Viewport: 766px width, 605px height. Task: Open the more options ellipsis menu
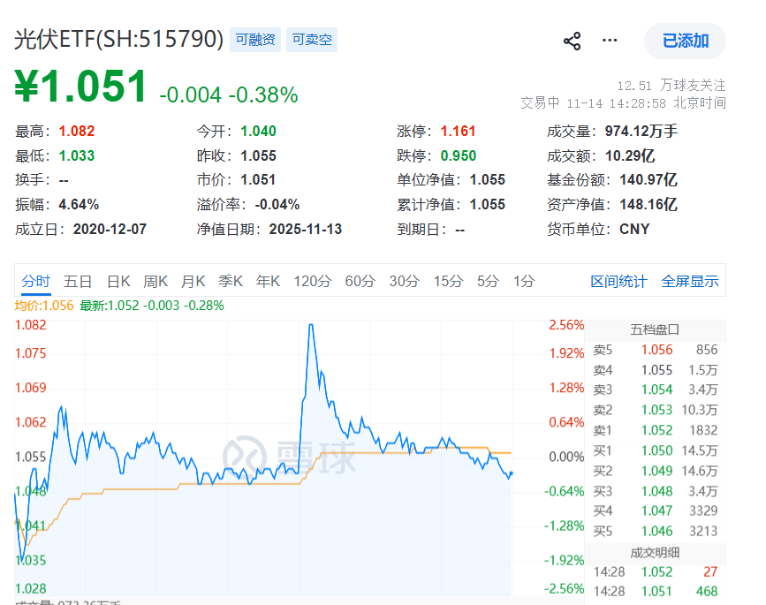pyautogui.click(x=610, y=41)
